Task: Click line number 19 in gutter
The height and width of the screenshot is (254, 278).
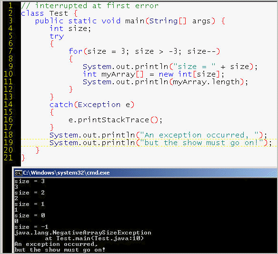Action: click(x=8, y=142)
